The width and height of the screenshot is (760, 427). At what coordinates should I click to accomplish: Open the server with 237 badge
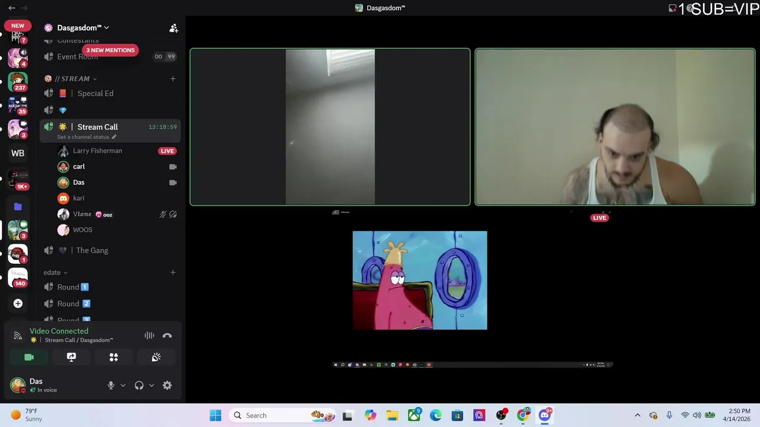tap(18, 82)
